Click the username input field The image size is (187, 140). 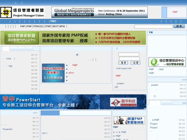click(x=129, y=54)
